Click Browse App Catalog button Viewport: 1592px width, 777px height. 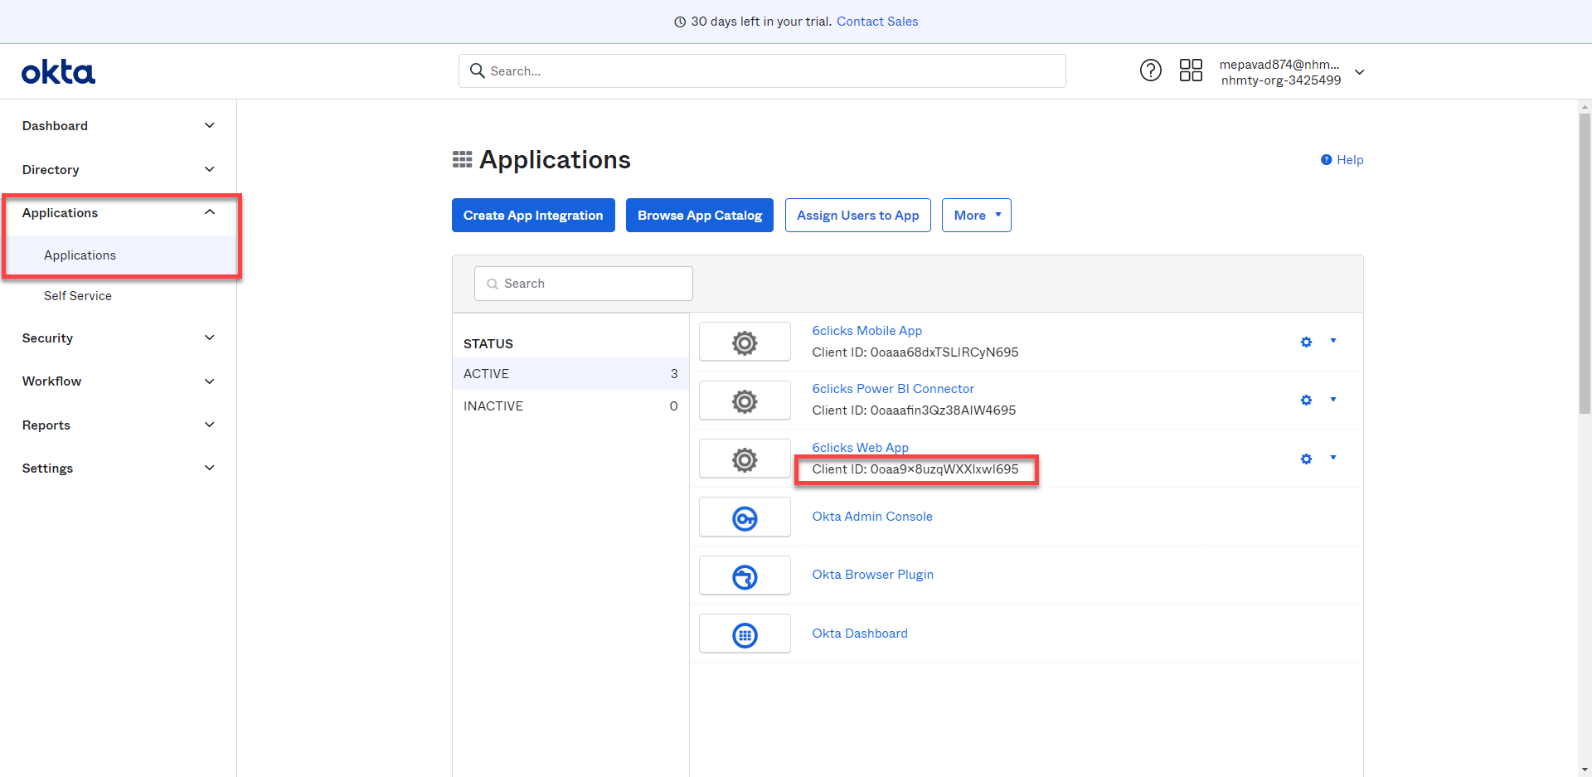700,216
